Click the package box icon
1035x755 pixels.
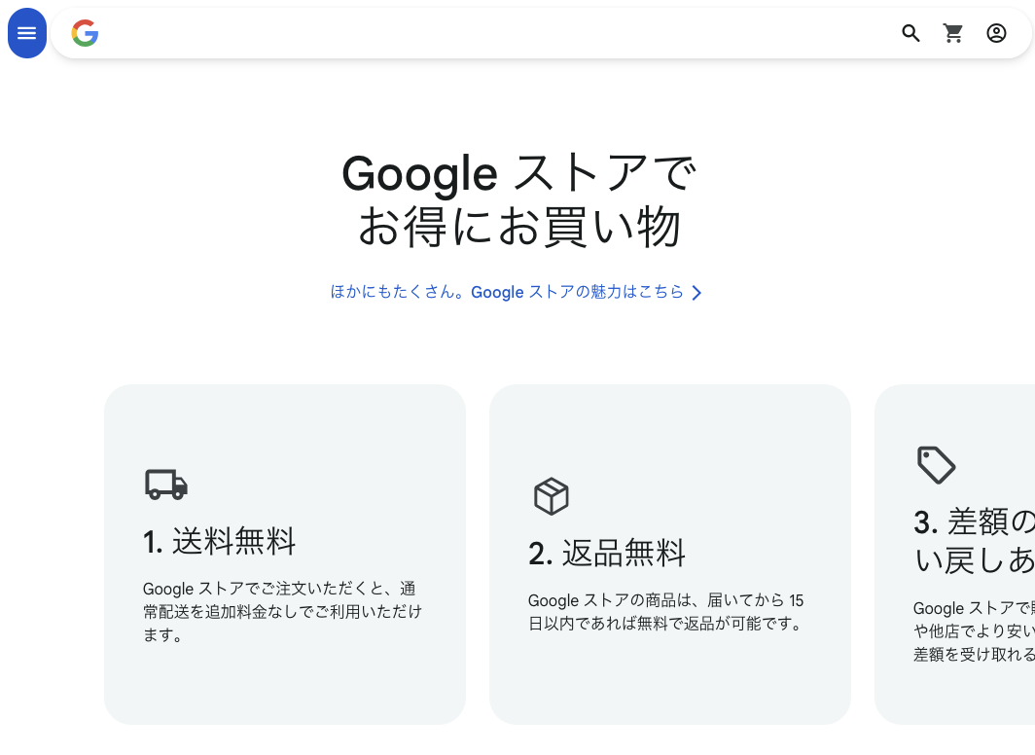[x=551, y=496]
